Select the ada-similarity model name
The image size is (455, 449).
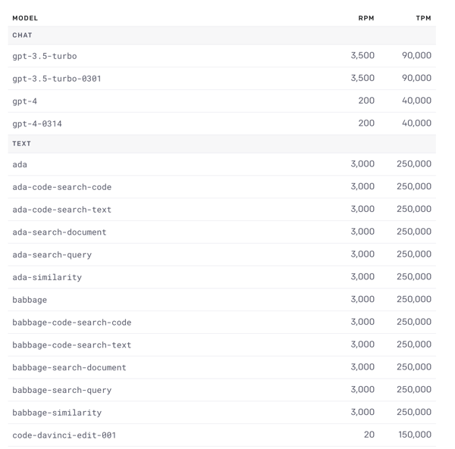[47, 277]
